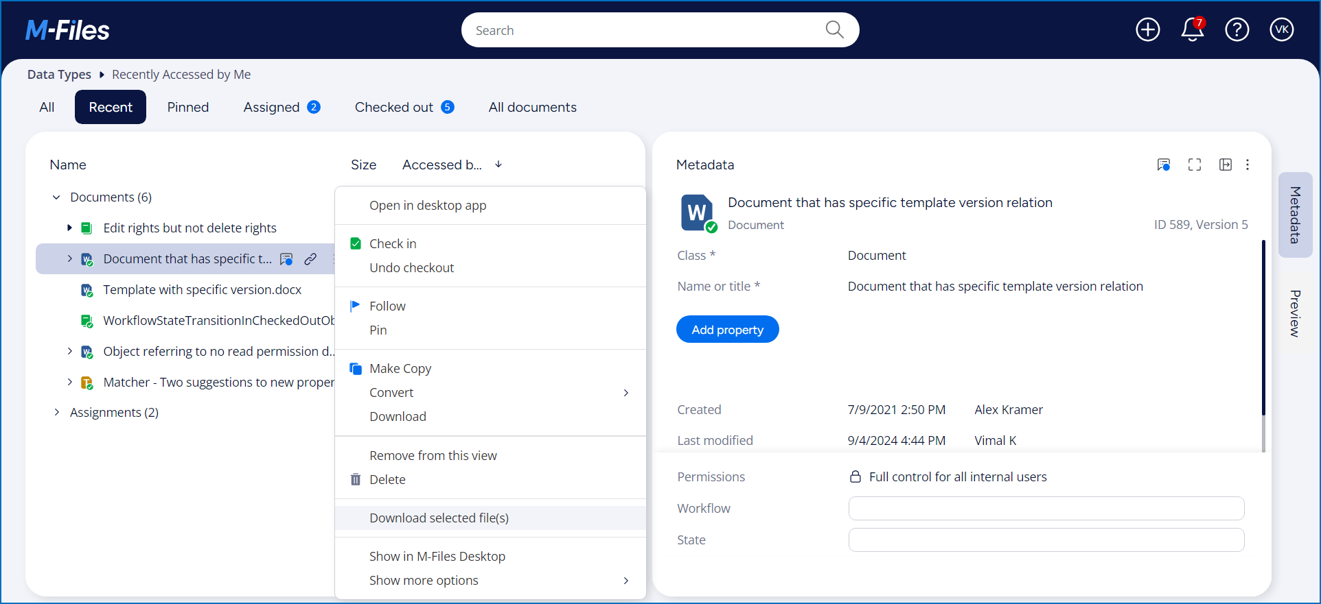Switch to the All documents tab
The image size is (1321, 604).
(x=533, y=107)
